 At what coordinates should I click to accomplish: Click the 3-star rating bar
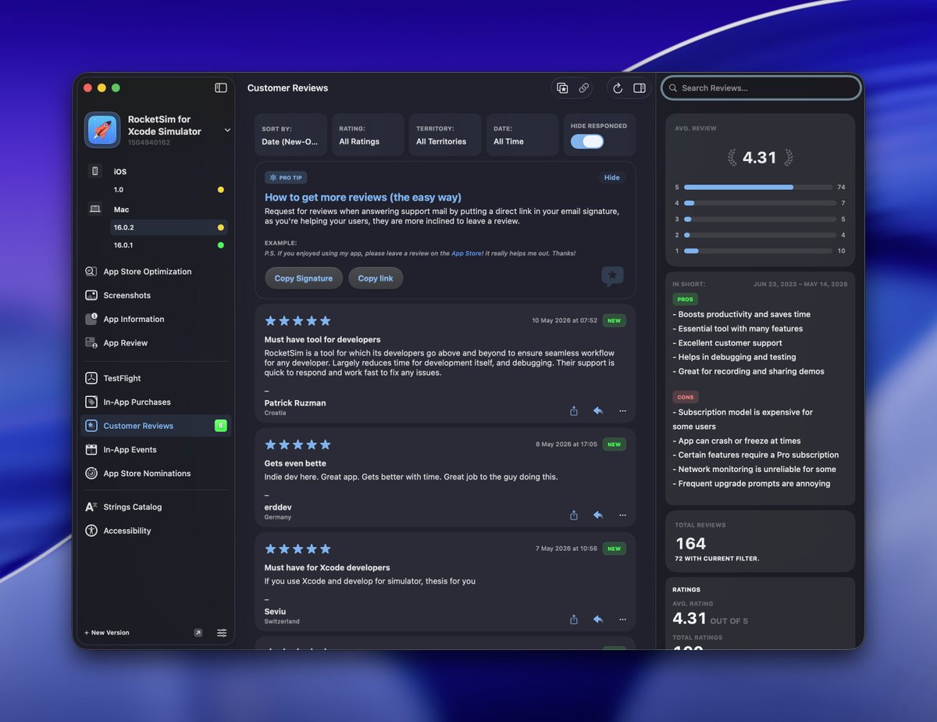pos(758,219)
